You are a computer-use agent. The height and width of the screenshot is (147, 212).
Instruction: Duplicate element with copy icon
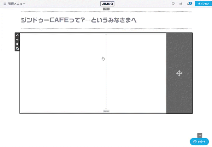[x=17, y=49]
